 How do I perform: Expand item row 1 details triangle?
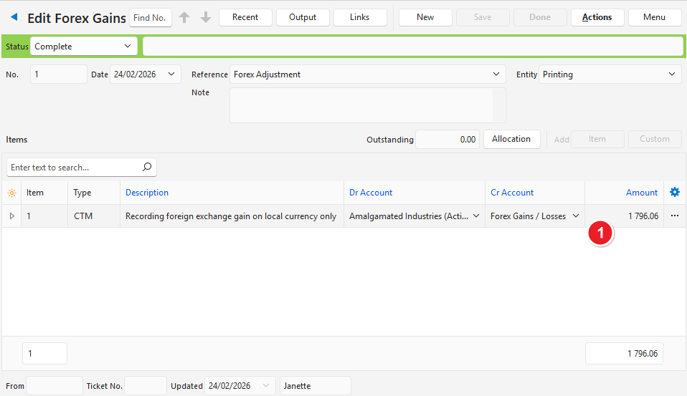point(11,216)
